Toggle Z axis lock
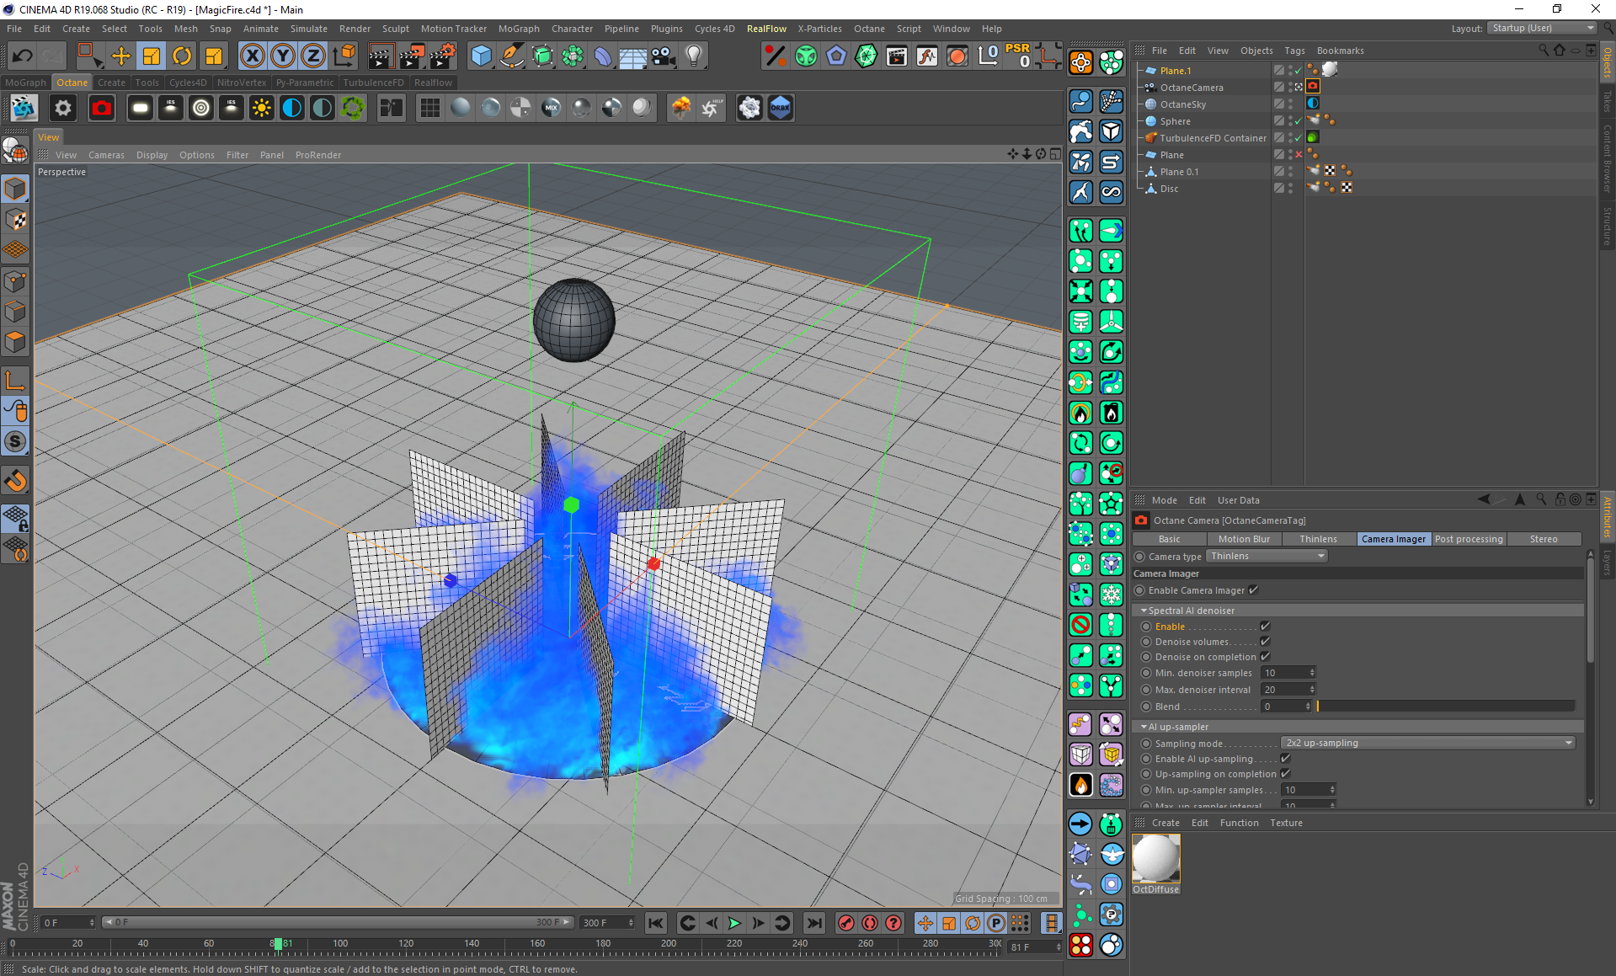Viewport: 1616px width, 976px height. point(313,56)
